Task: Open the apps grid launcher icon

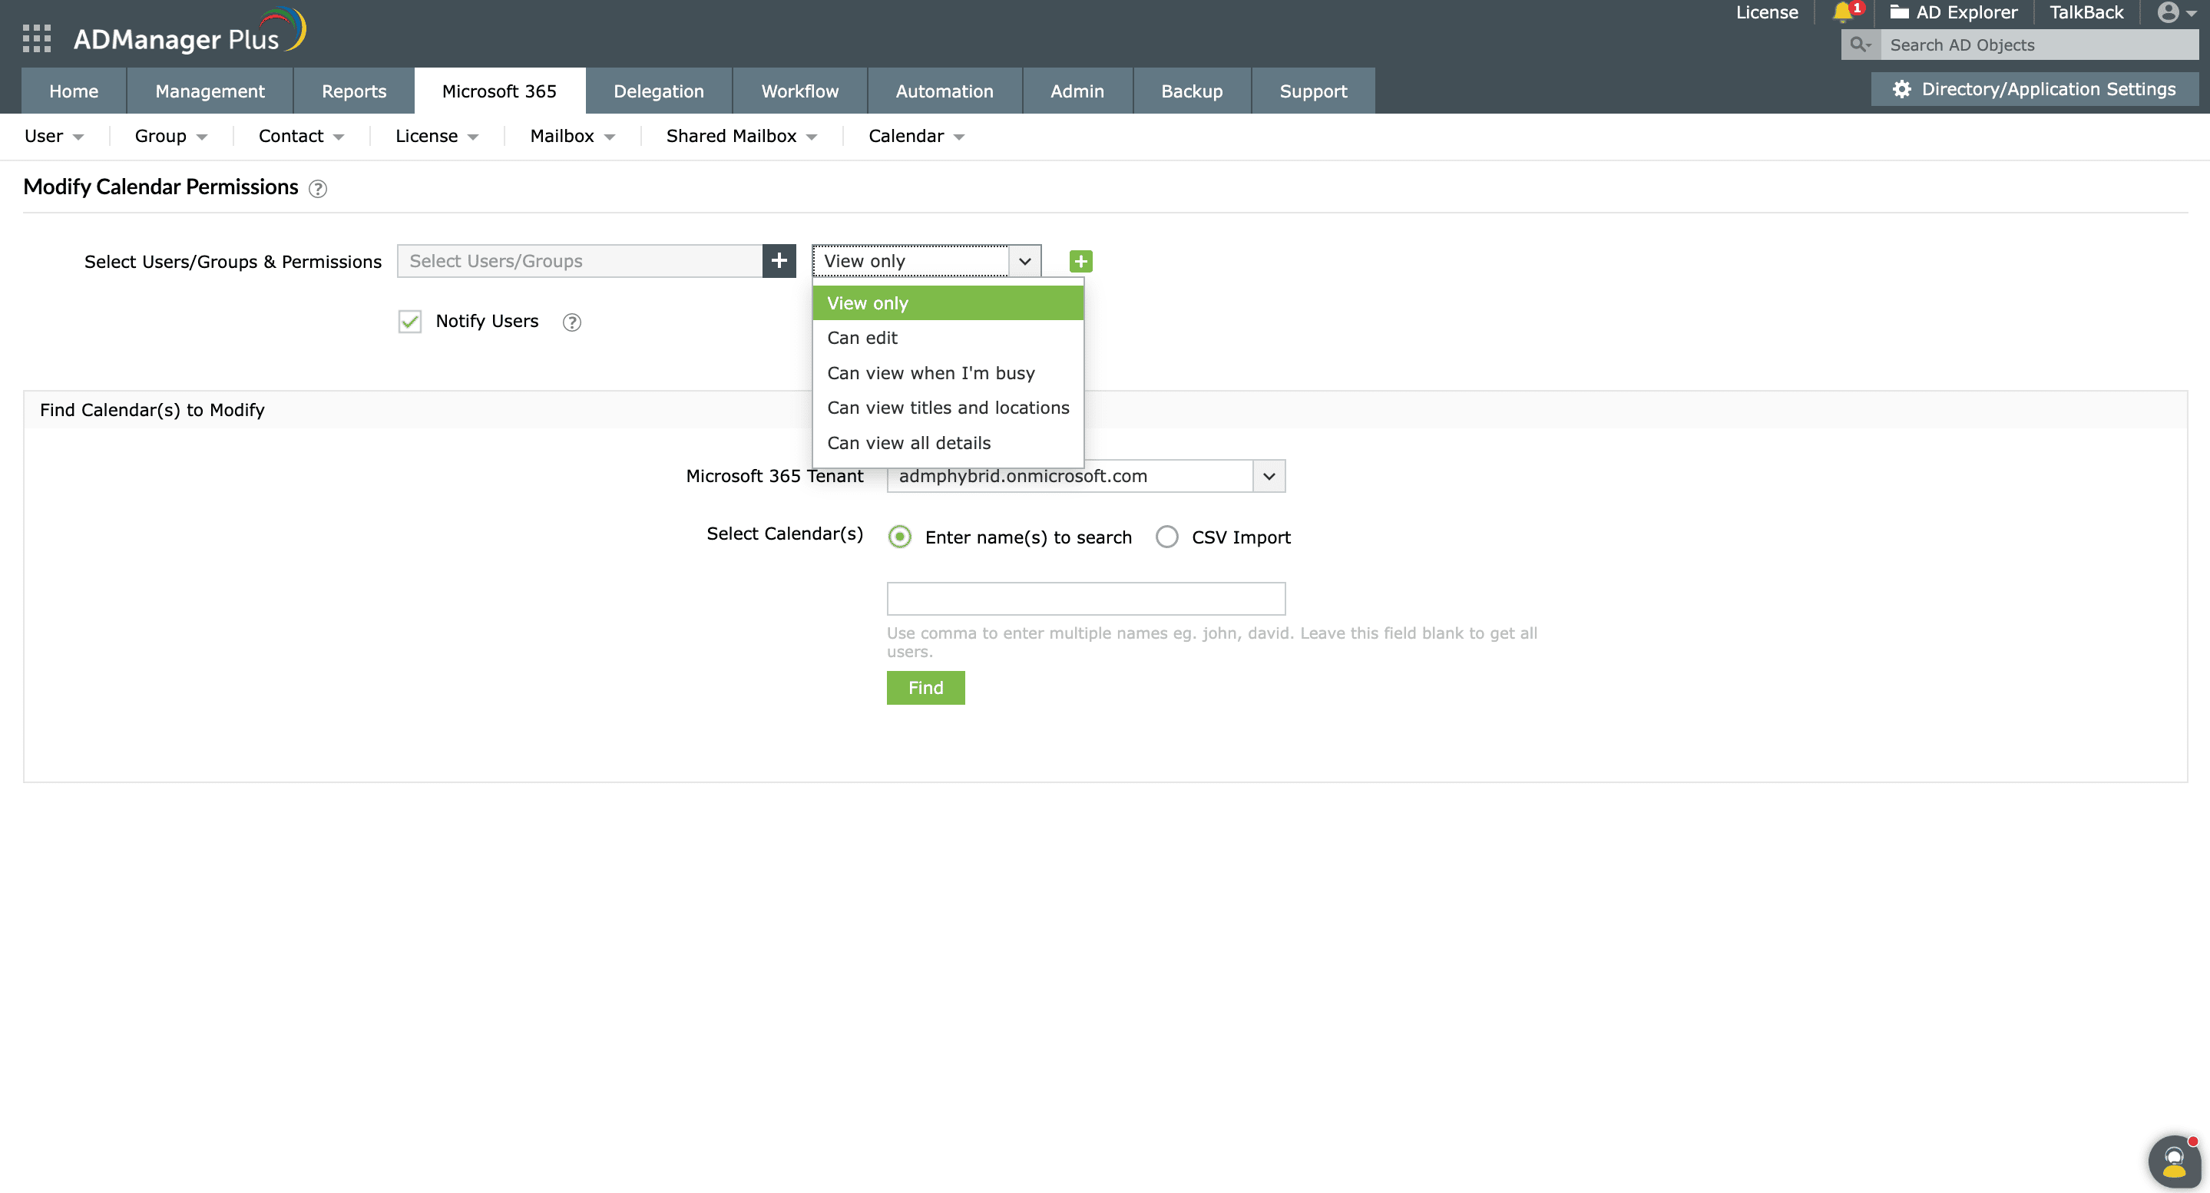Action: click(x=36, y=38)
